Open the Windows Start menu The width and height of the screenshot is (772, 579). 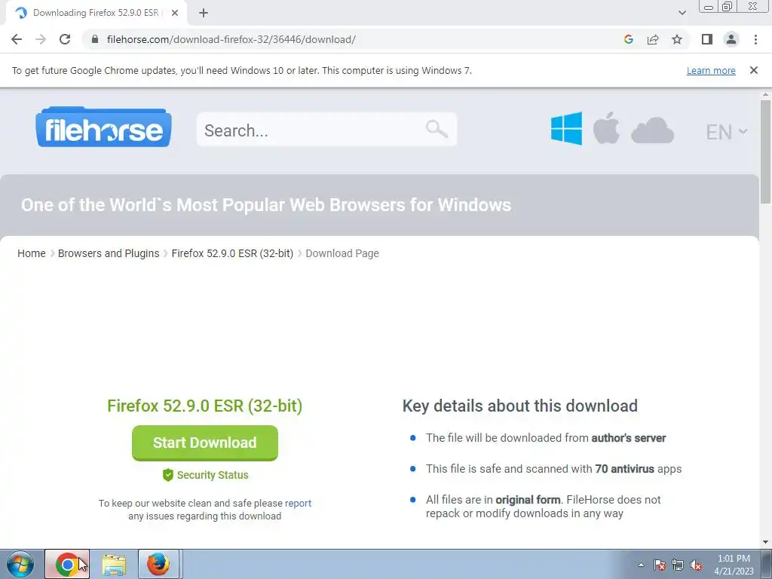[20, 564]
